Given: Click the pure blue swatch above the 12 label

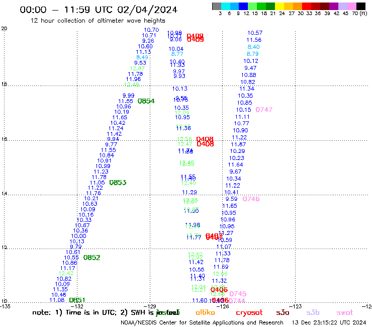Looking at the screenshot, I should (x=243, y=6).
